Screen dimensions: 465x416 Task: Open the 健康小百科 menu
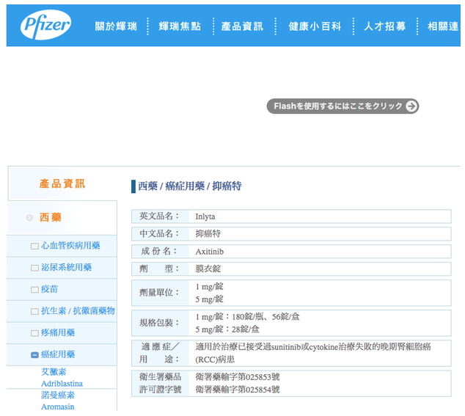point(315,26)
